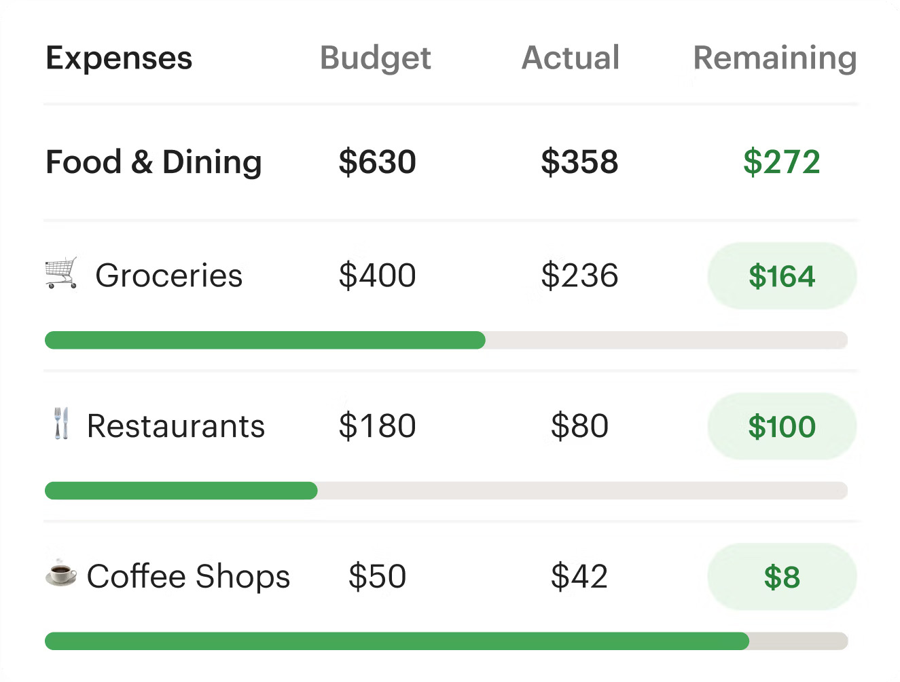Select the Restaurants progress bar
This screenshot has height=682, width=900.
pyautogui.click(x=446, y=491)
